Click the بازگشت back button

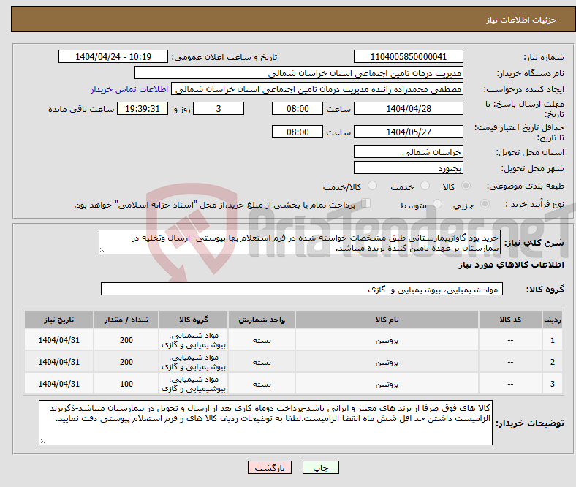(x=270, y=467)
